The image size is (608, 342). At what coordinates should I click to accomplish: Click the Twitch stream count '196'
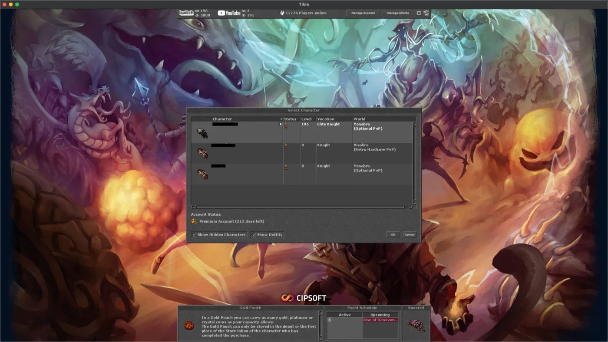coord(204,11)
